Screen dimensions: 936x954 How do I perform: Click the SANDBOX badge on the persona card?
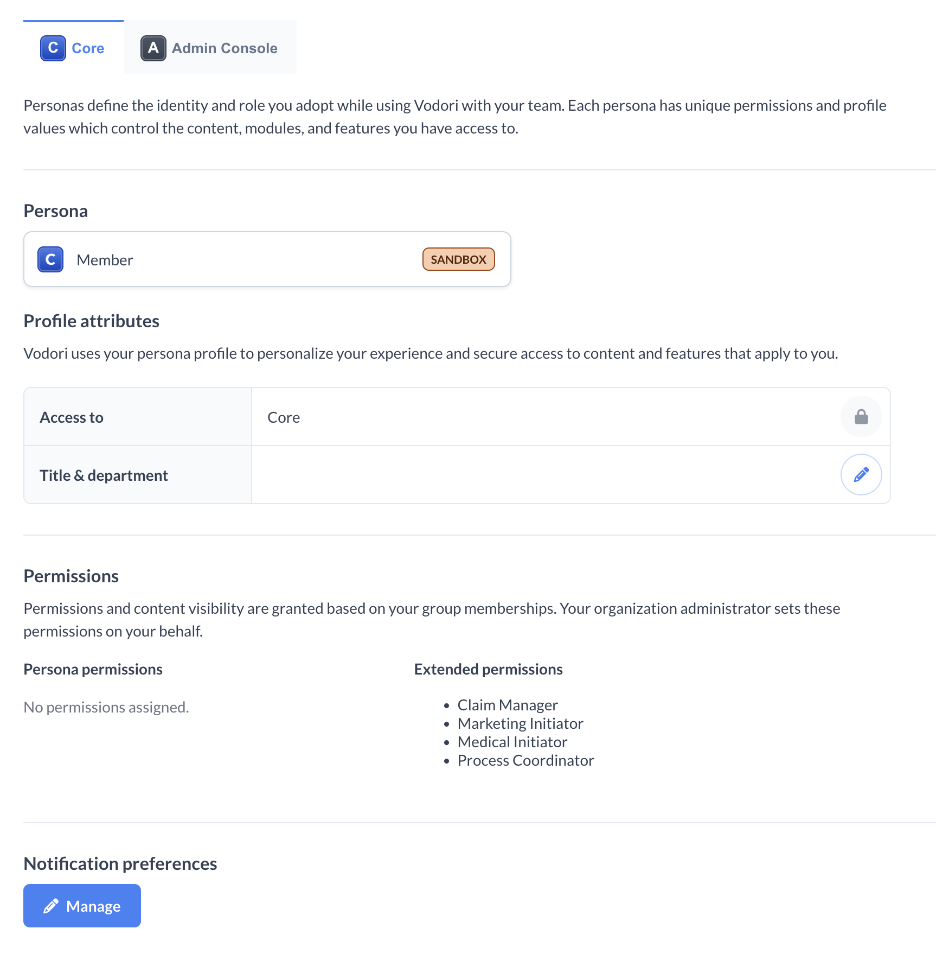coord(458,259)
